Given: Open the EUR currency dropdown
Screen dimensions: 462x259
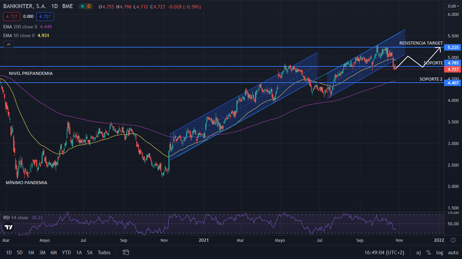Looking at the screenshot, I should click(453, 6).
